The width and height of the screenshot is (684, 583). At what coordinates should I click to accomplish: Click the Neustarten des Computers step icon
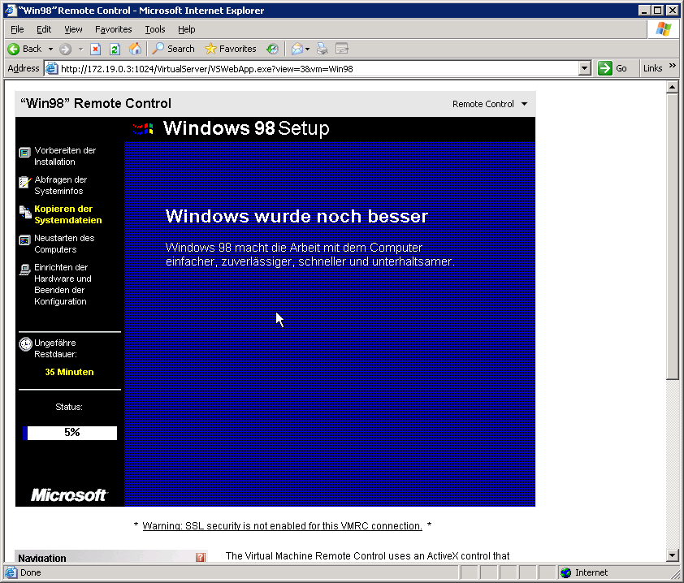[x=25, y=240]
